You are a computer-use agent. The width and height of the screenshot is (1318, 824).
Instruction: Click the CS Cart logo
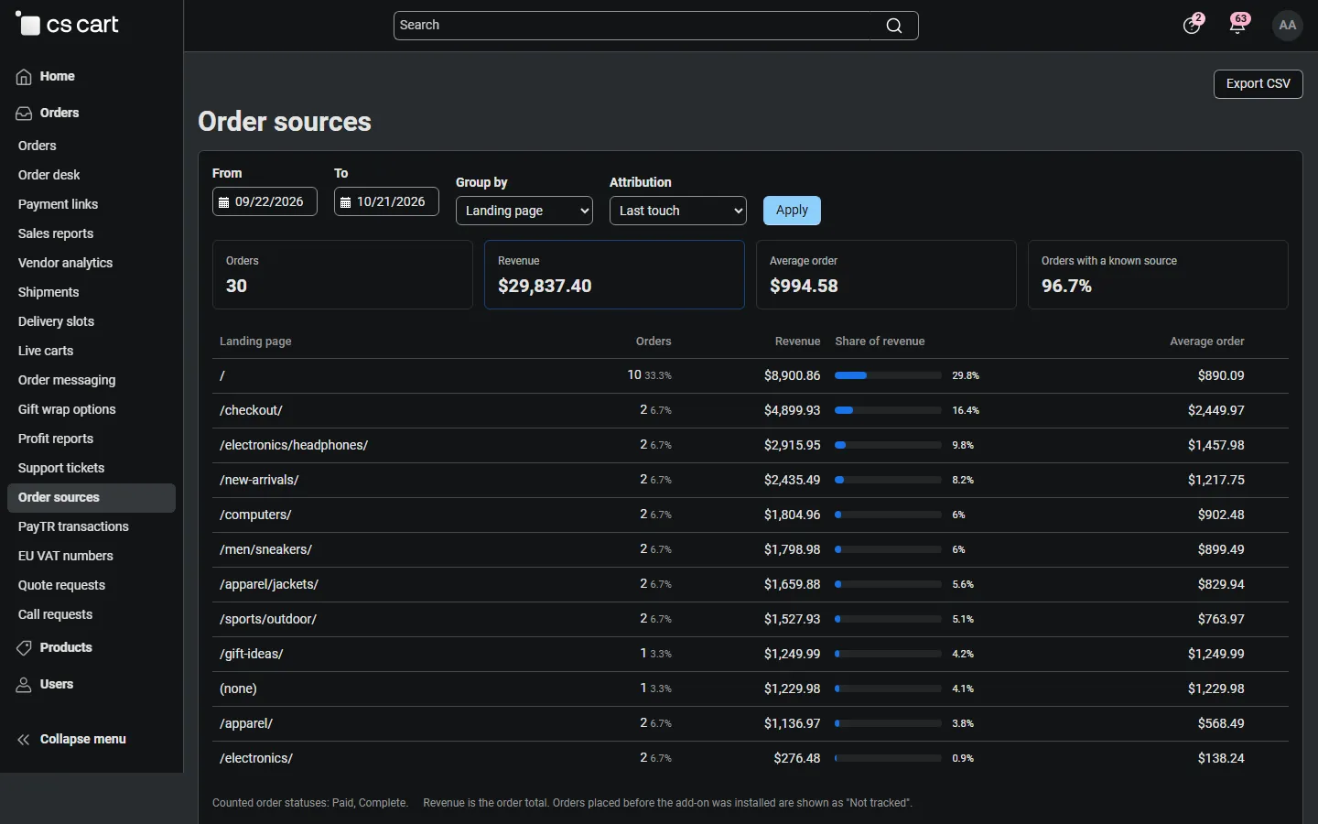67,25
